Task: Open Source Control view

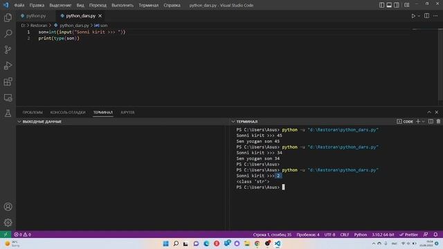Action: pos(8,50)
